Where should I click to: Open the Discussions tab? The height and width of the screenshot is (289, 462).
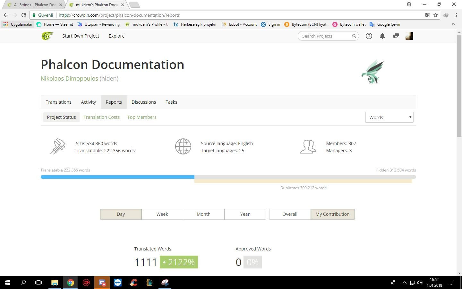tap(144, 102)
